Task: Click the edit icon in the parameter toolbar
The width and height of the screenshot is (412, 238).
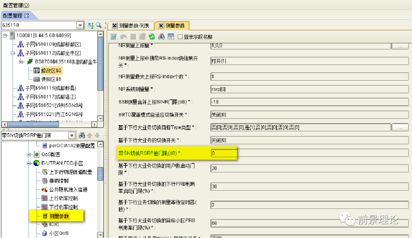Action: [114, 37]
